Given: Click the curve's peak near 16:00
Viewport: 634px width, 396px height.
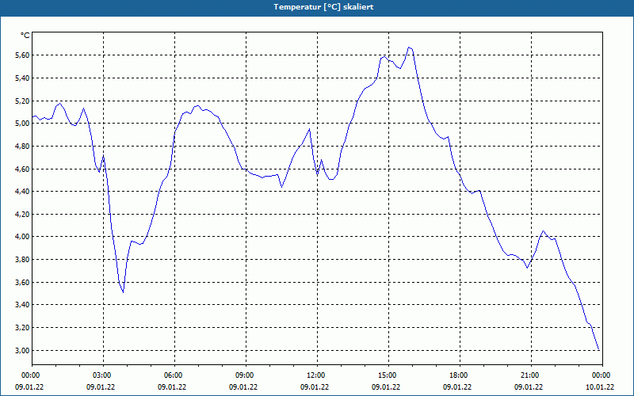Looking at the screenshot, I should tap(409, 48).
